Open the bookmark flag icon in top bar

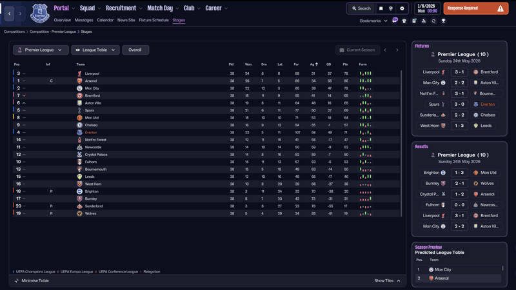[381, 8]
